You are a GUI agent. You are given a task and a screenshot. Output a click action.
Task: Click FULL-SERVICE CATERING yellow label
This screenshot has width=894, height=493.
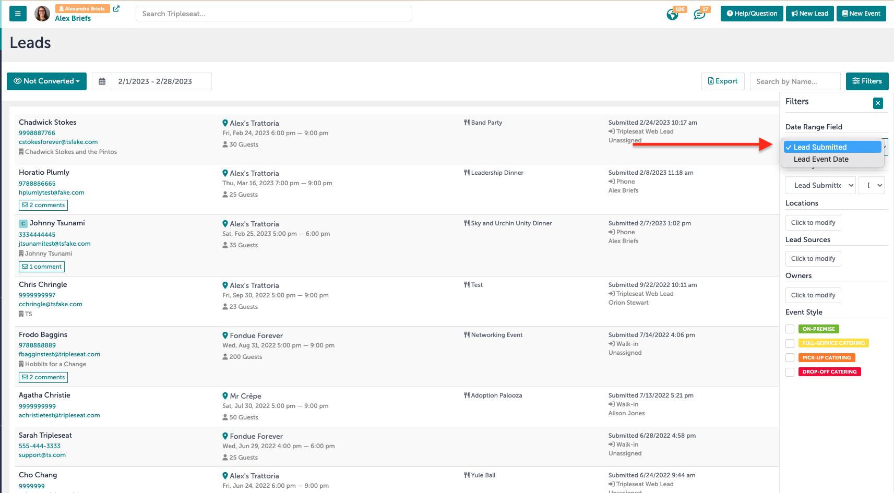pos(833,343)
